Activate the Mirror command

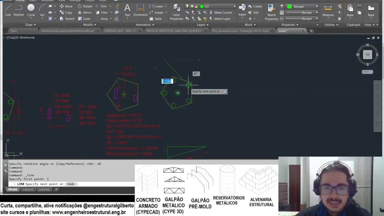click(x=84, y=13)
